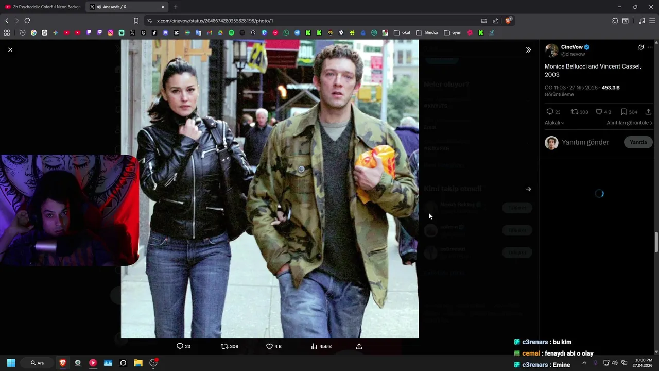Click the sidebar share icon beside bookmark
This screenshot has width=659, height=371.
[x=648, y=112]
